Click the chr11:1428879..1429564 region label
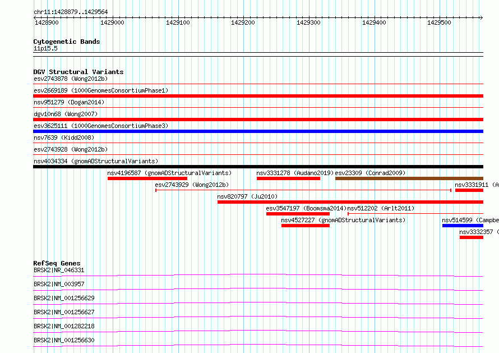The image size is (499, 353). click(71, 12)
